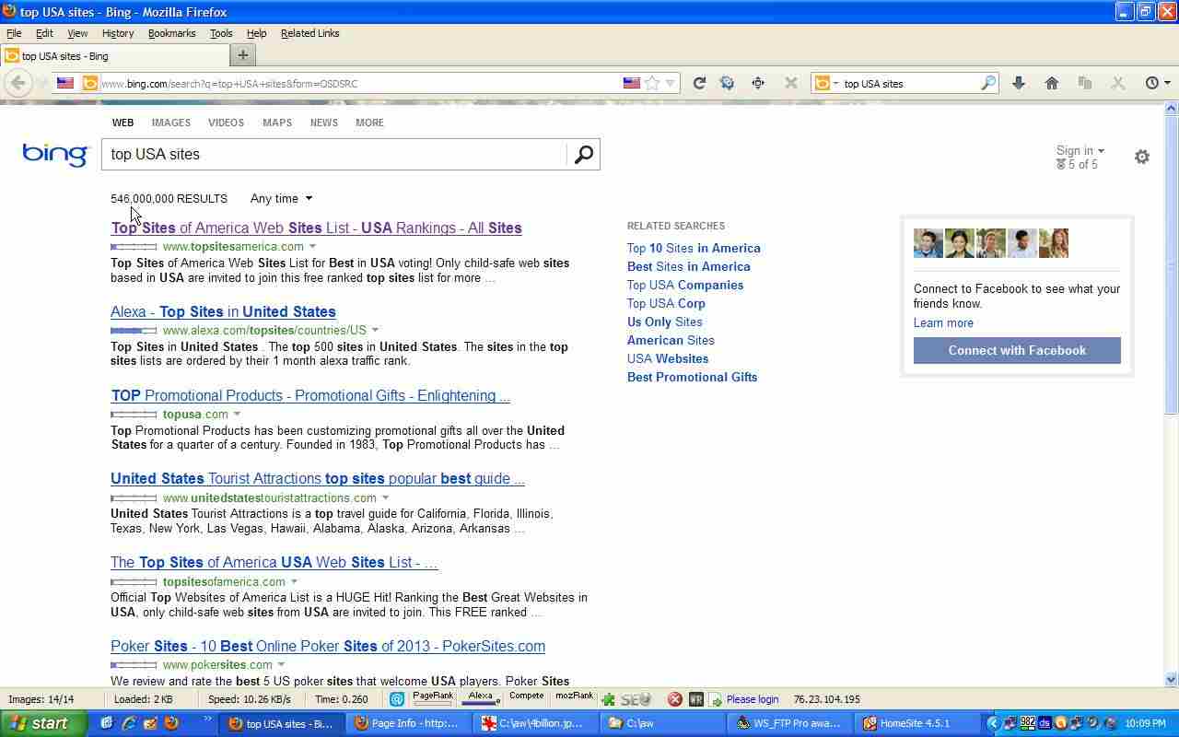This screenshot has height=737, width=1179.
Task: Click the US flag icon left of the address bar
Action: pyautogui.click(x=65, y=83)
